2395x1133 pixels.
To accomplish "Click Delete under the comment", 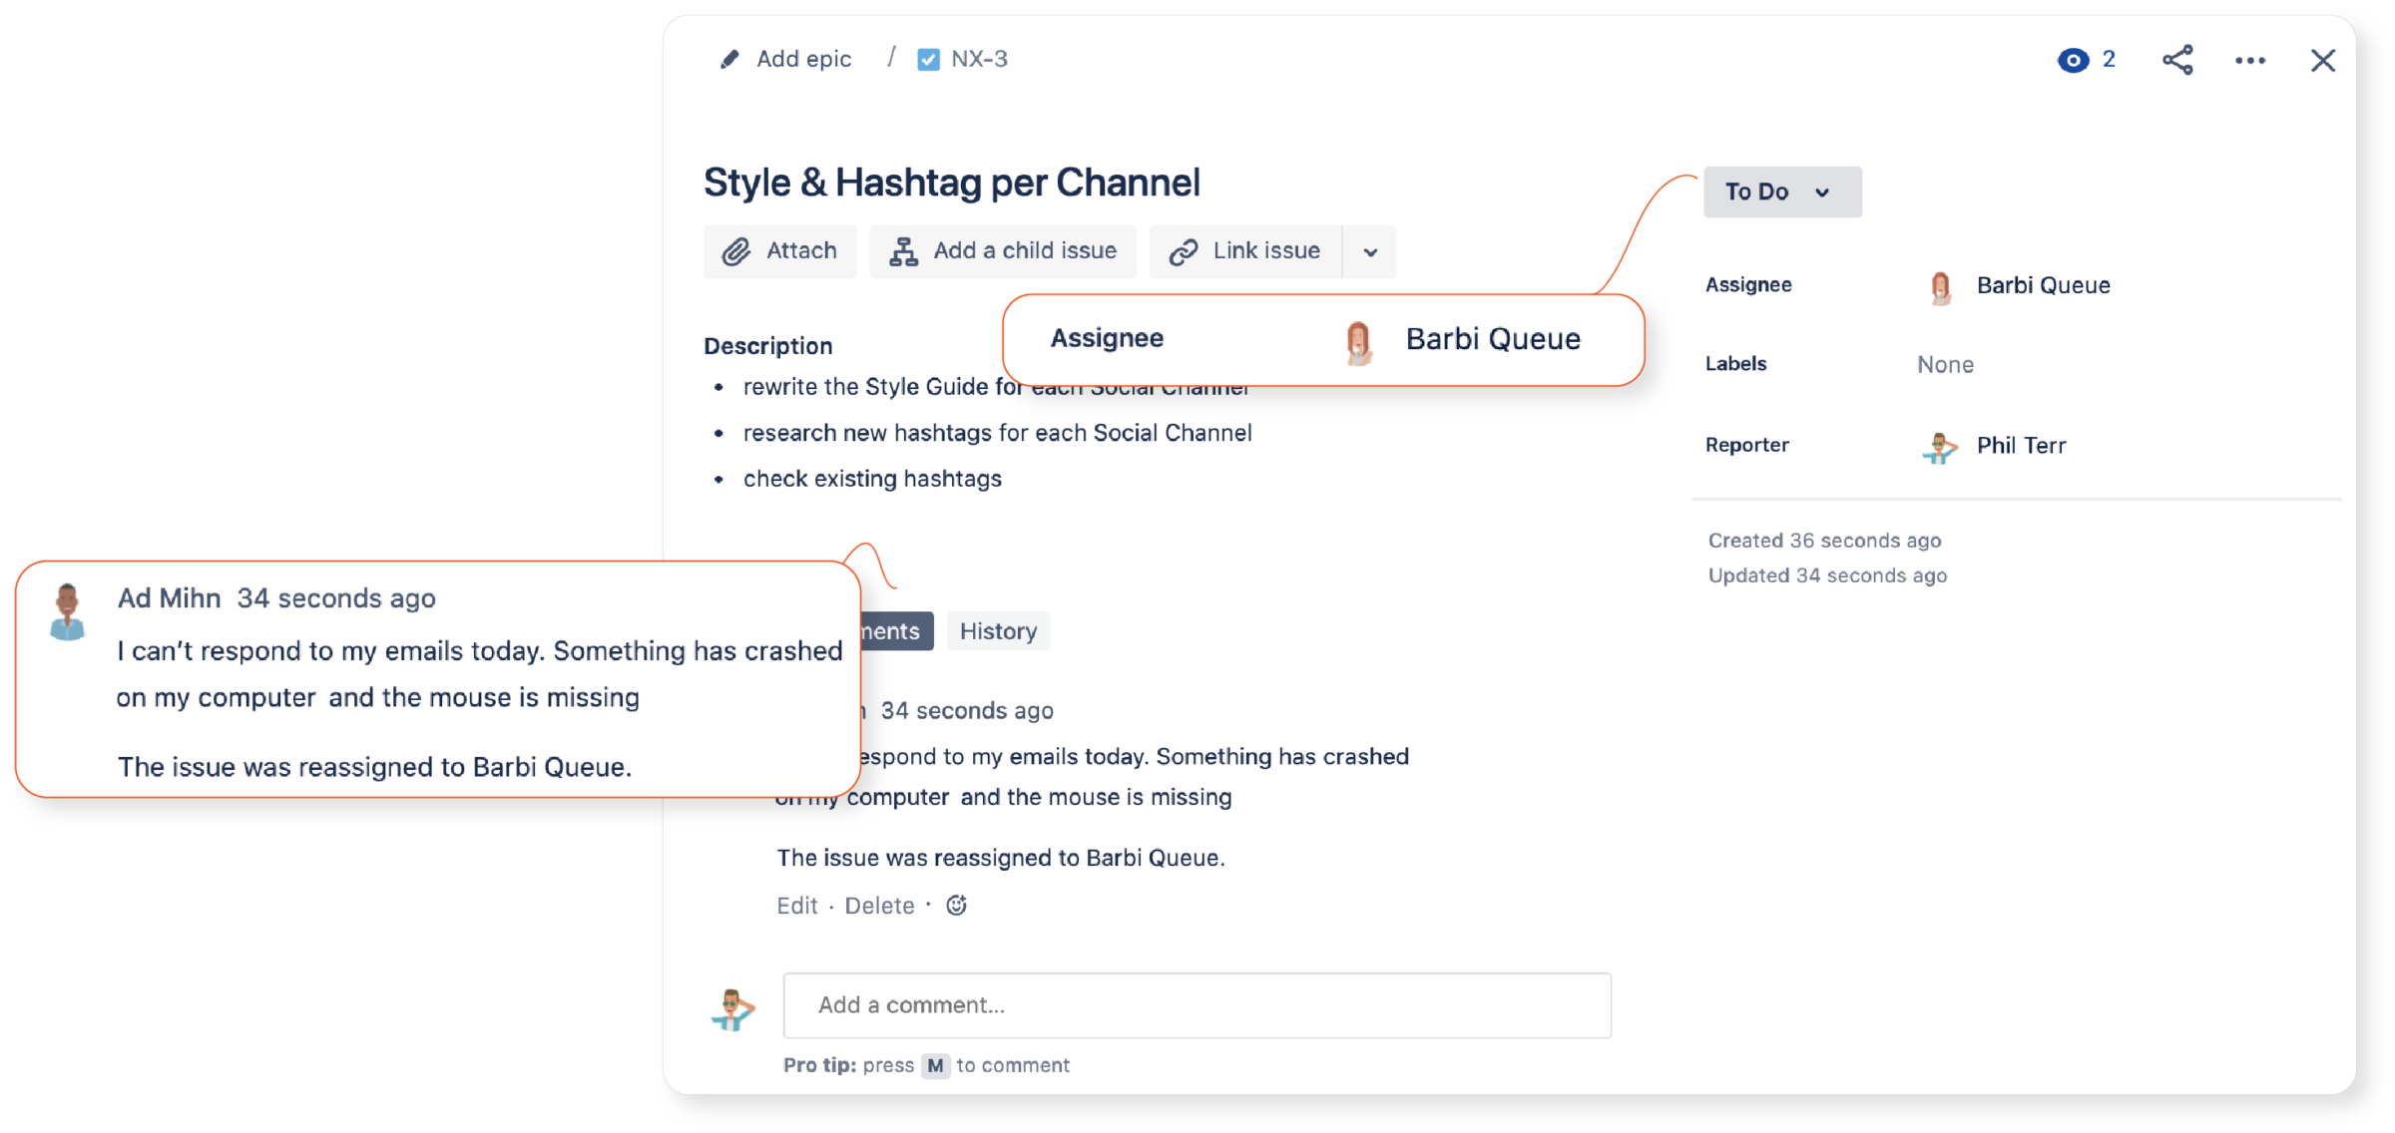I will (879, 906).
